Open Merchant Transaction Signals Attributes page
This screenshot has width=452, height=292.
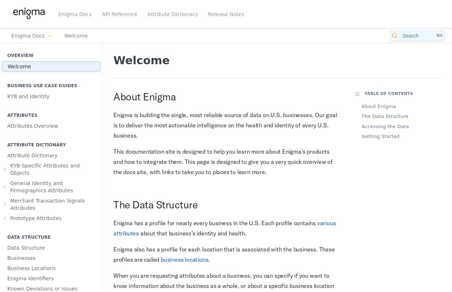[x=47, y=204]
